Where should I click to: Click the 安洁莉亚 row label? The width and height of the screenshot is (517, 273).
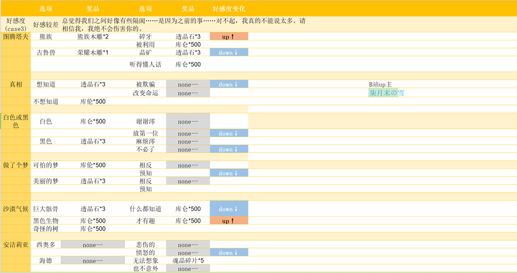click(x=16, y=245)
